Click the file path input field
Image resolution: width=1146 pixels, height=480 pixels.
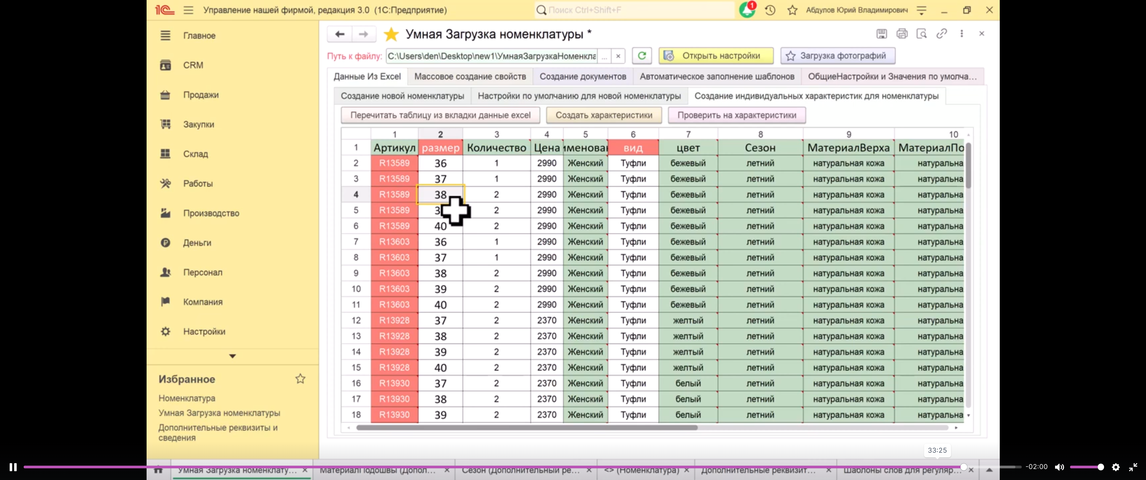[492, 56]
